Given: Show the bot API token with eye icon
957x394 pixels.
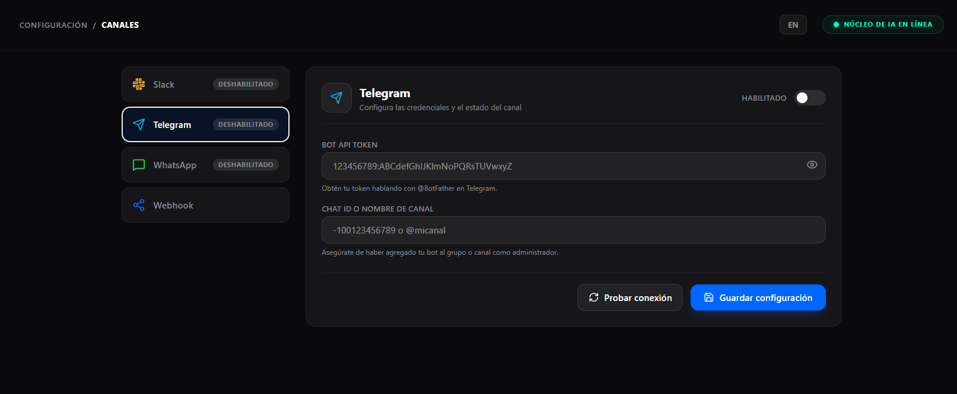Looking at the screenshot, I should coord(812,165).
